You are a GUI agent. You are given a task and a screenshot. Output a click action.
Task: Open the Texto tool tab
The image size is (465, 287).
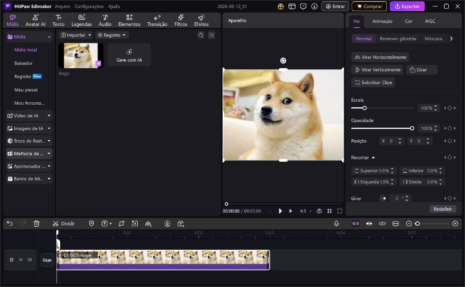[x=58, y=20]
